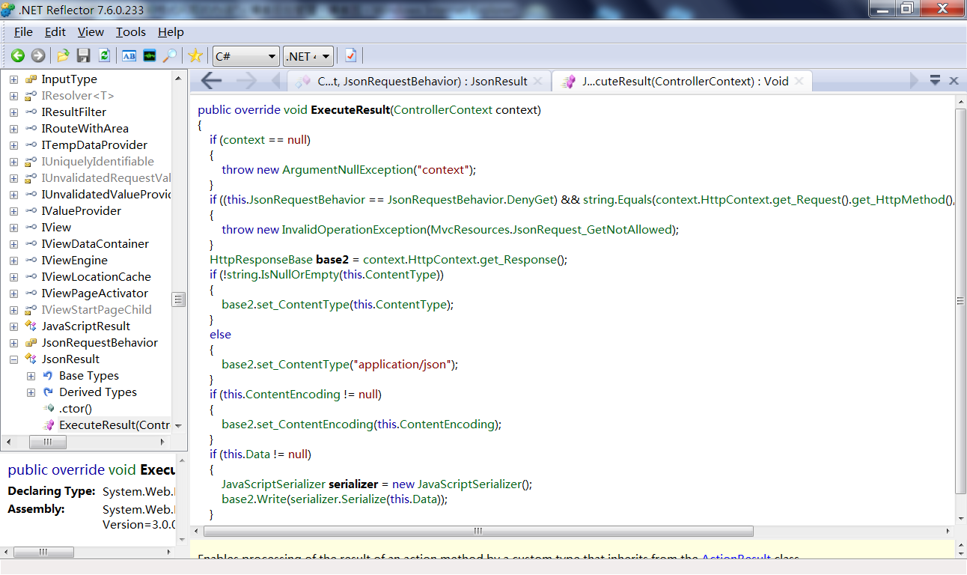Select the .ctor() tree item

(x=76, y=409)
